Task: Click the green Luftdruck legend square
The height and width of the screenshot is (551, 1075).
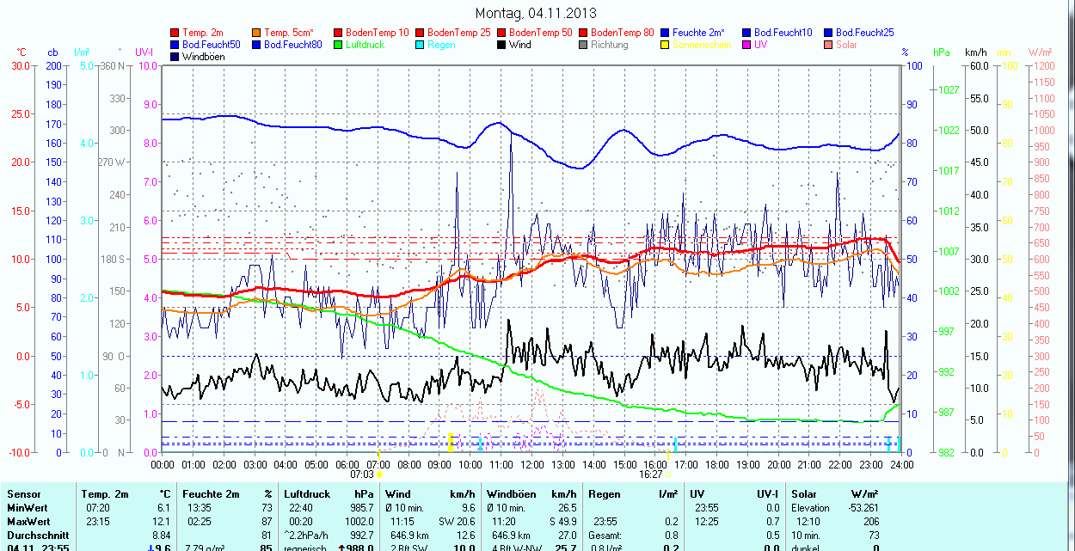Action: (x=339, y=45)
